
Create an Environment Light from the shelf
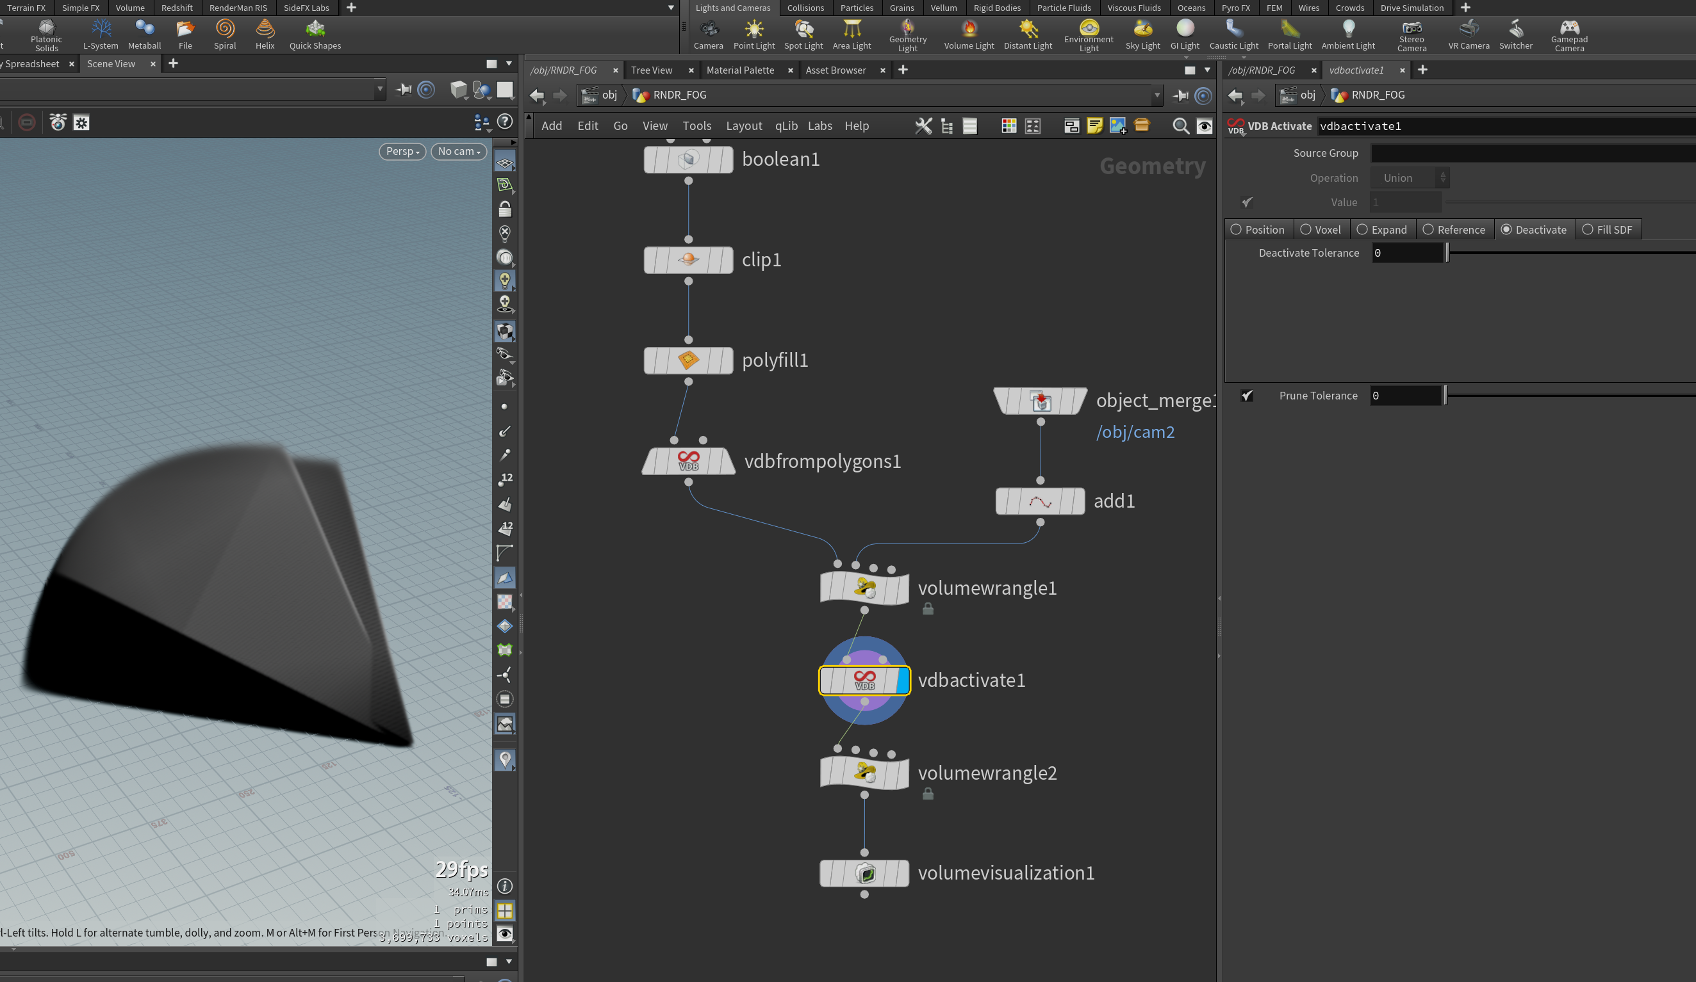[x=1088, y=35]
